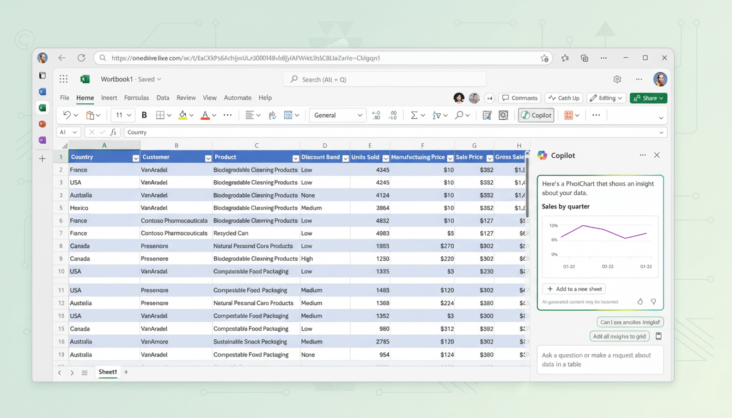Click the Copilot question input field
The height and width of the screenshot is (418, 732).
click(x=600, y=359)
